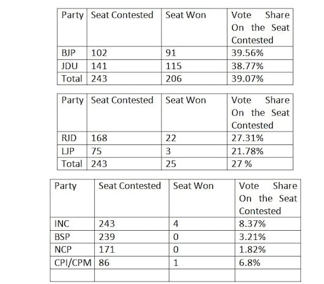Click the BJP party cell
The image size is (324, 284).
point(72,53)
